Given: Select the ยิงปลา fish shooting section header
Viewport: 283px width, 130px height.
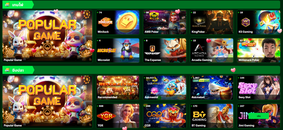Looking at the screenshot, I should coord(18,70).
